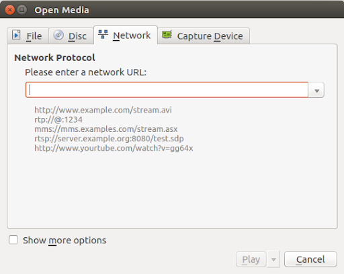Open the arrow menu next to Play
The image size is (344, 274).
click(273, 259)
